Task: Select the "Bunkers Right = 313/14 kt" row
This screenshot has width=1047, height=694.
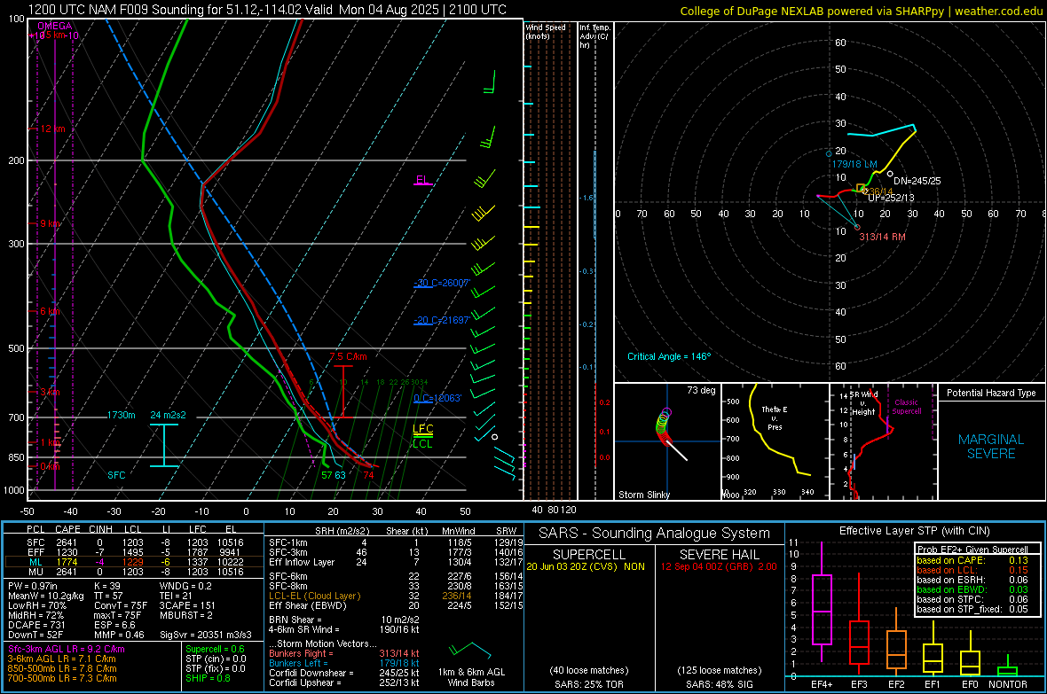Action: point(344,653)
